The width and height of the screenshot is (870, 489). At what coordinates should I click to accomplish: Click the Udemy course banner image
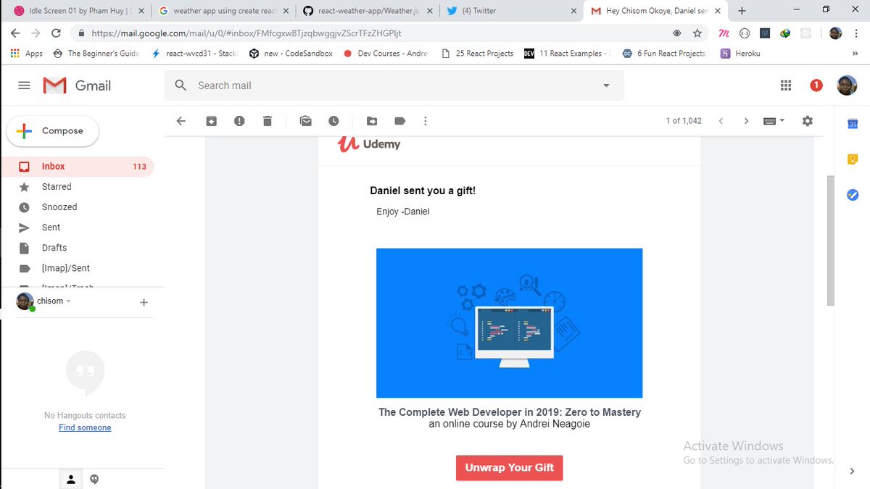coord(509,323)
